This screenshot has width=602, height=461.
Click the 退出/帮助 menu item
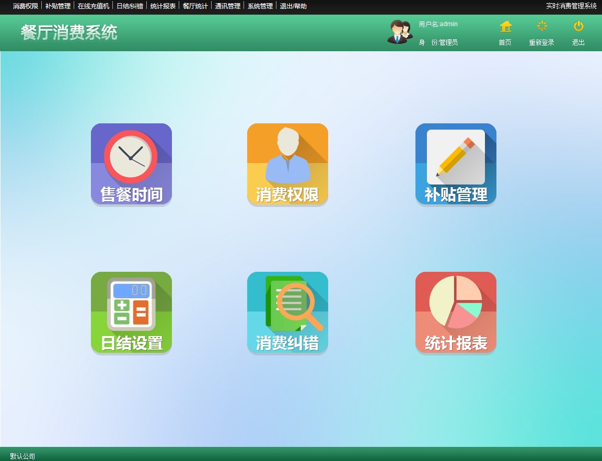[x=293, y=6]
